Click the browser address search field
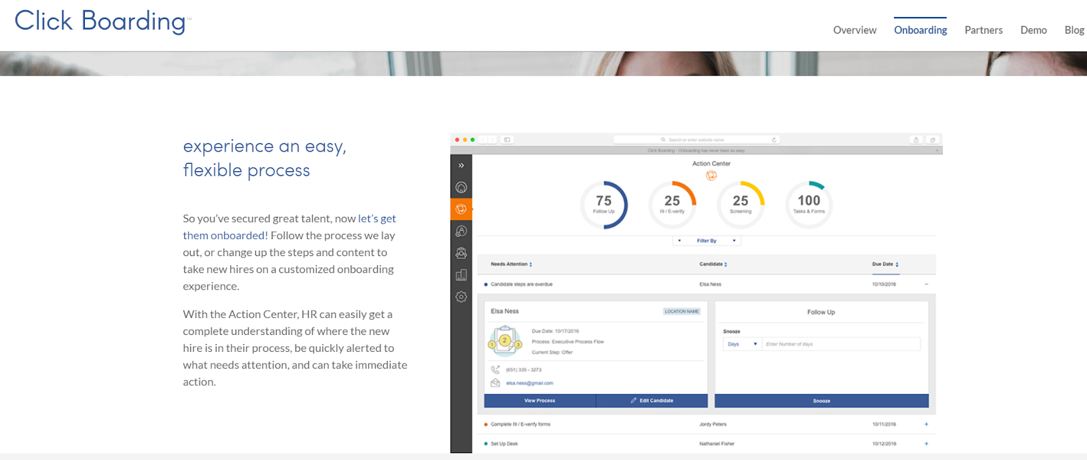 tap(696, 139)
